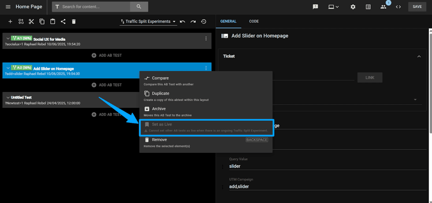The height and width of the screenshot is (203, 432).
Task: Open the version history icon
Action: click(204, 22)
